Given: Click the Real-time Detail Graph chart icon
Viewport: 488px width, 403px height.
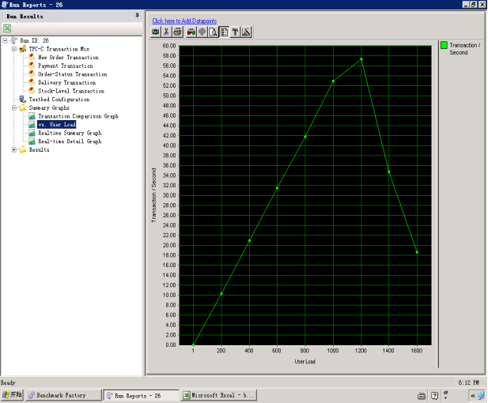Looking at the screenshot, I should tap(32, 141).
